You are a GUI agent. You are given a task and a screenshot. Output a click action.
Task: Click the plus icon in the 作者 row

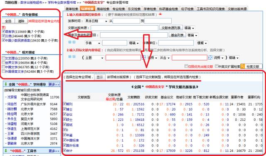pos(70,42)
